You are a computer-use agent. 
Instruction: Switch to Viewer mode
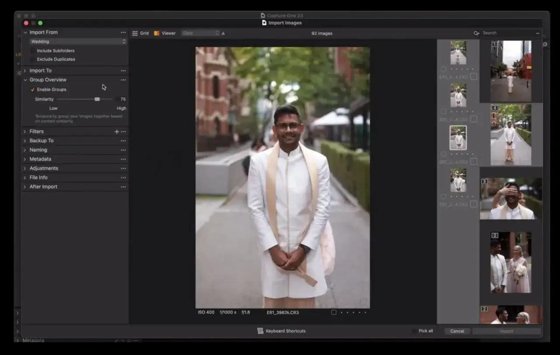(x=164, y=33)
